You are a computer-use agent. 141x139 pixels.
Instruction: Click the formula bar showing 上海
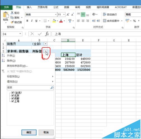tap(96, 34)
